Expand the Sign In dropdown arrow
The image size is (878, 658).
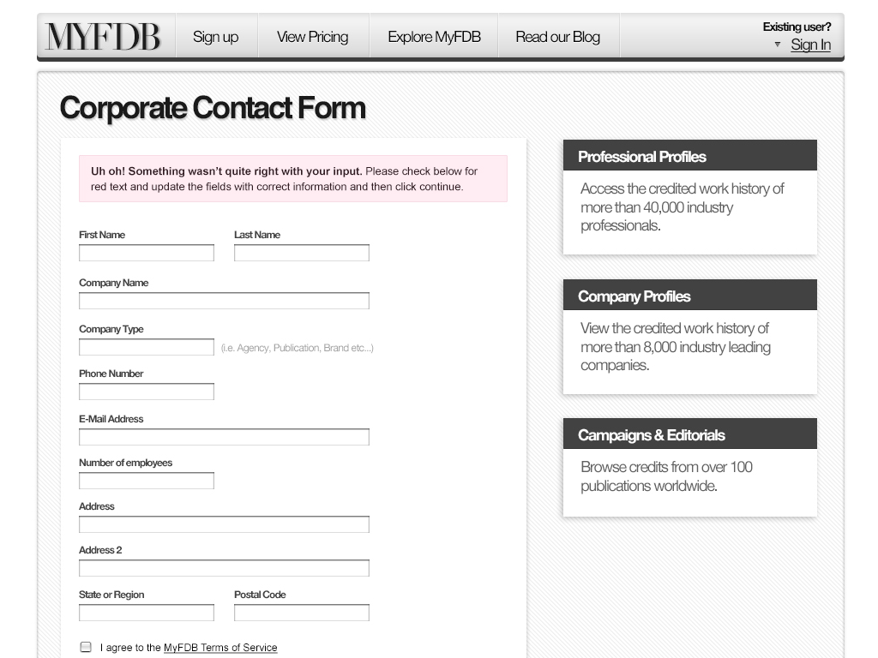(778, 45)
